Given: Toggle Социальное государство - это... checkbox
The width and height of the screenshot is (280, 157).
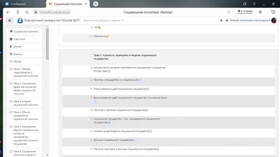Looking at the screenshot, I should pos(91,119).
